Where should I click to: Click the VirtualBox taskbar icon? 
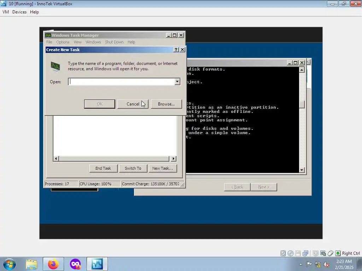click(x=97, y=264)
